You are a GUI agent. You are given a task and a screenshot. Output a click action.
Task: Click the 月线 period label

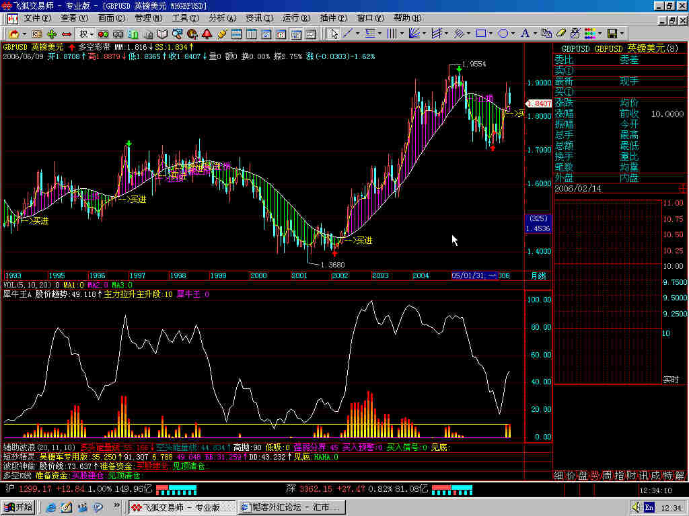tap(537, 276)
